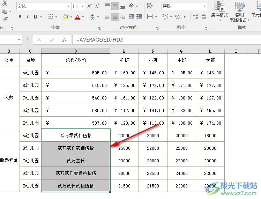This screenshot has width=261, height=199.
Task: Decrease decimal places icon
Action: (x=203, y=17)
